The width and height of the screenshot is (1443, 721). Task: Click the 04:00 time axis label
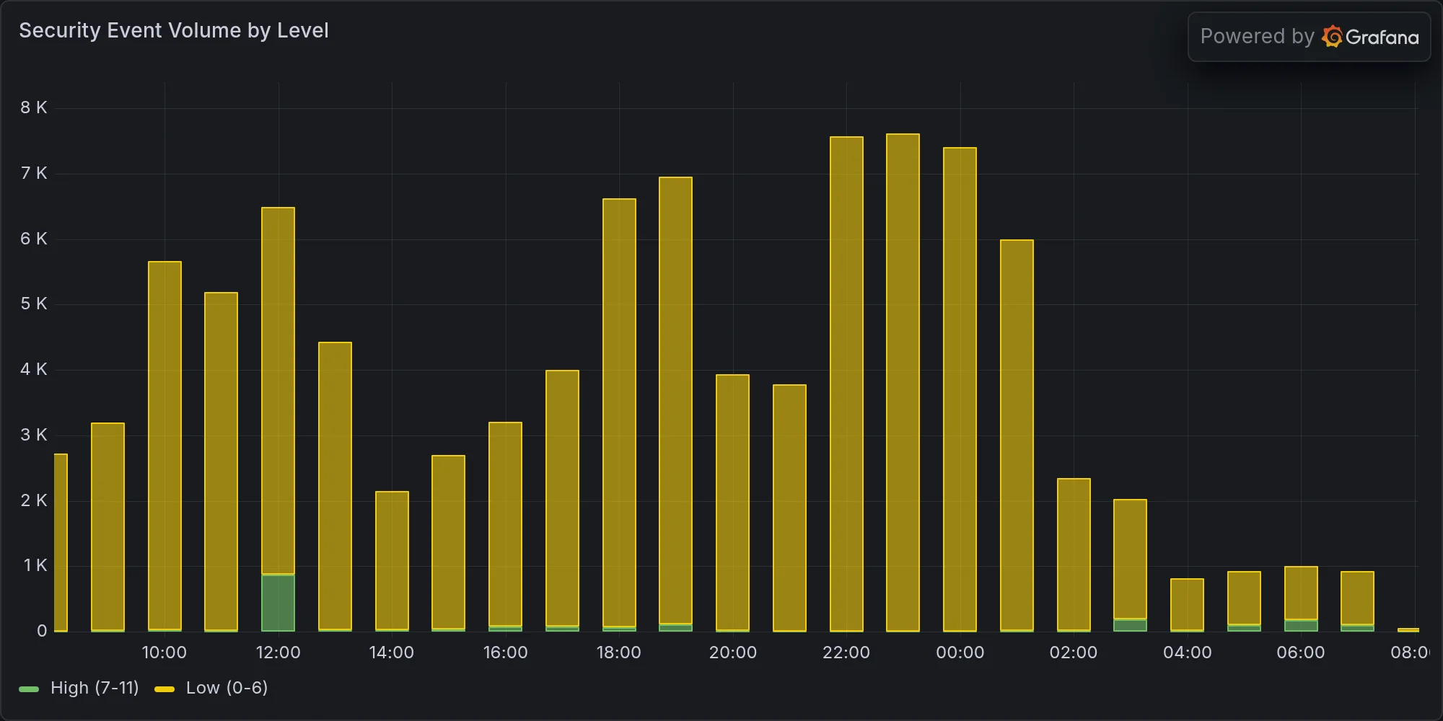click(1187, 653)
